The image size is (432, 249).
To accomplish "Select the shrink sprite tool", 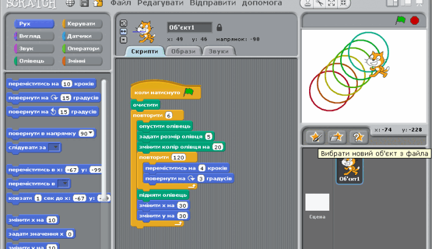I will 343,3.
